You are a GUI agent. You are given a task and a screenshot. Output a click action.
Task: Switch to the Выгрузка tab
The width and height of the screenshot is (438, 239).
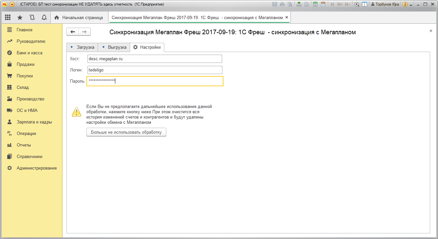click(x=114, y=47)
